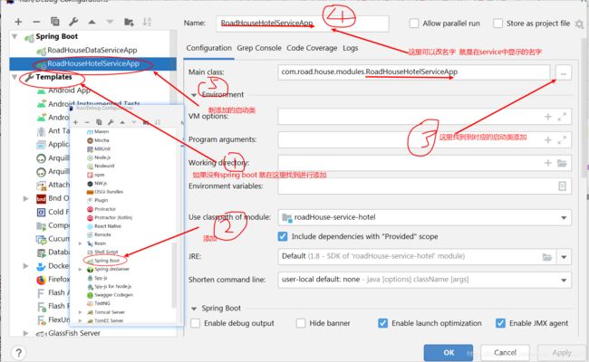The width and height of the screenshot is (589, 362).
Task: Toggle Store as project file checkbox
Action: pyautogui.click(x=497, y=24)
